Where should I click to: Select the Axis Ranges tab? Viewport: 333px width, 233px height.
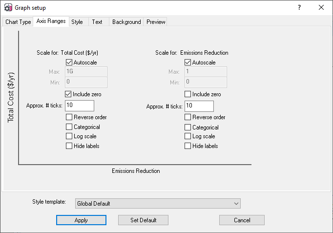point(51,21)
